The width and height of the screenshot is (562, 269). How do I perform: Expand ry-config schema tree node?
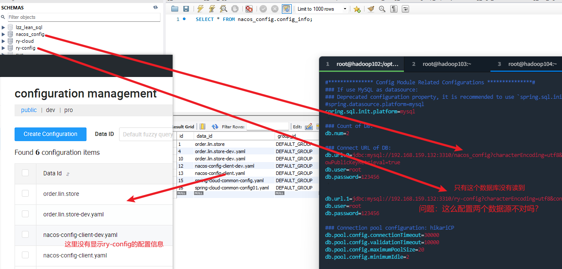[x=3, y=48]
